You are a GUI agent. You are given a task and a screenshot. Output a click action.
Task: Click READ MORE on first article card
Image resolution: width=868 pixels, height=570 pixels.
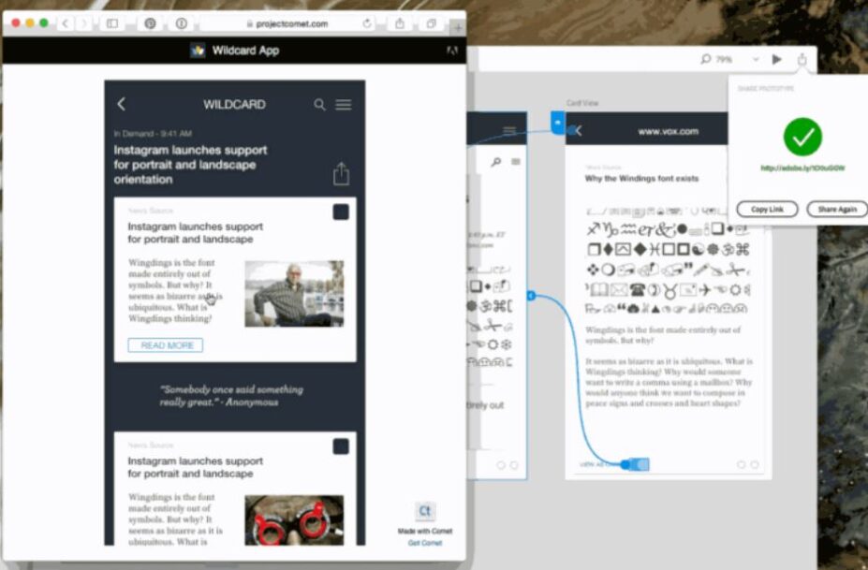166,345
